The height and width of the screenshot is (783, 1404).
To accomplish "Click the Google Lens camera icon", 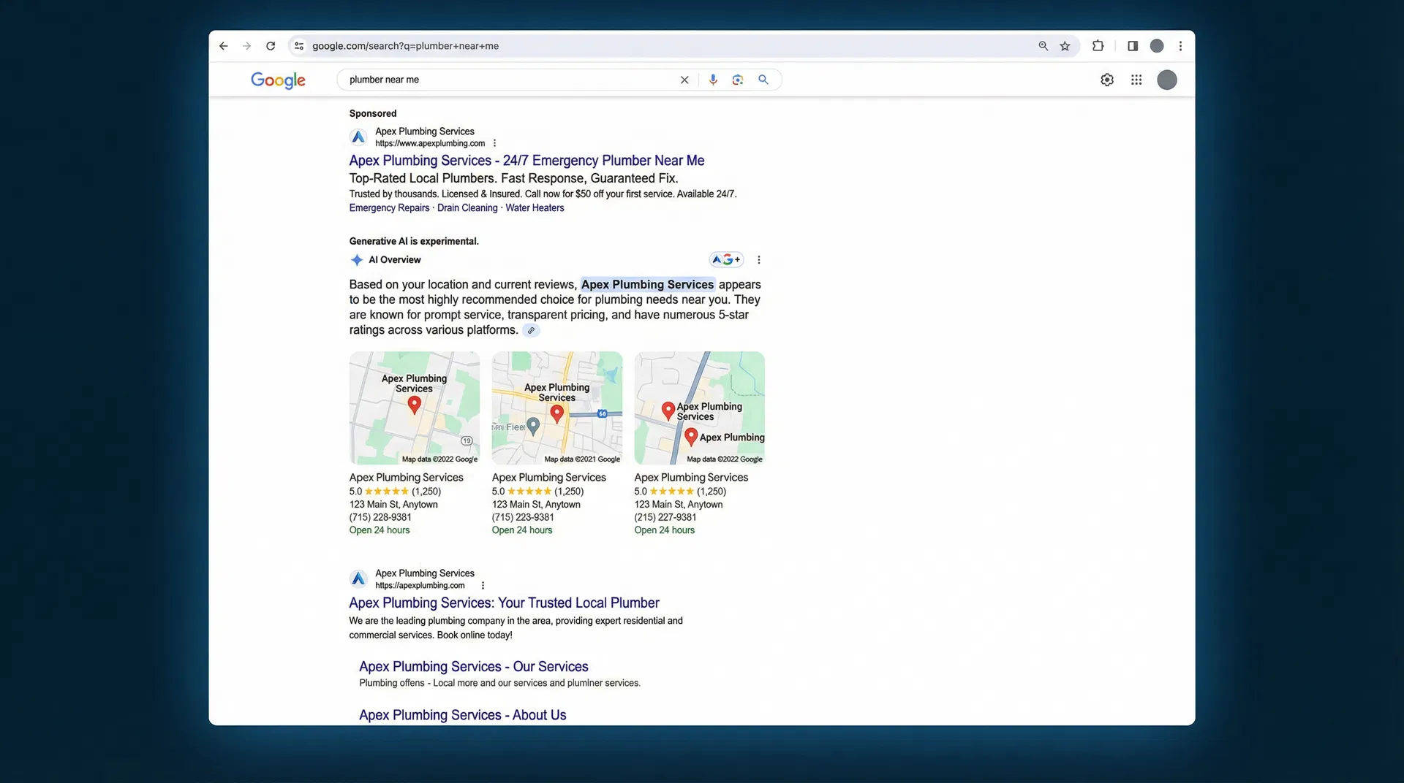I will point(737,80).
